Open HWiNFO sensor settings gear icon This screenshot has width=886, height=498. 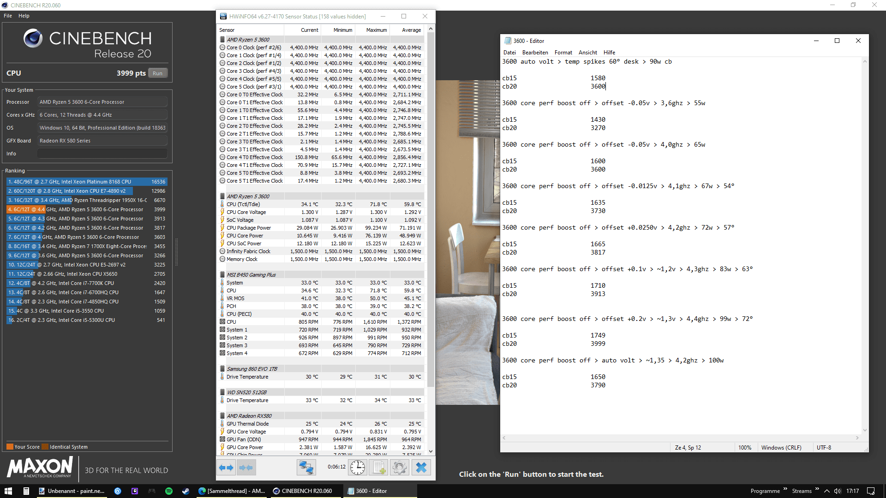400,468
